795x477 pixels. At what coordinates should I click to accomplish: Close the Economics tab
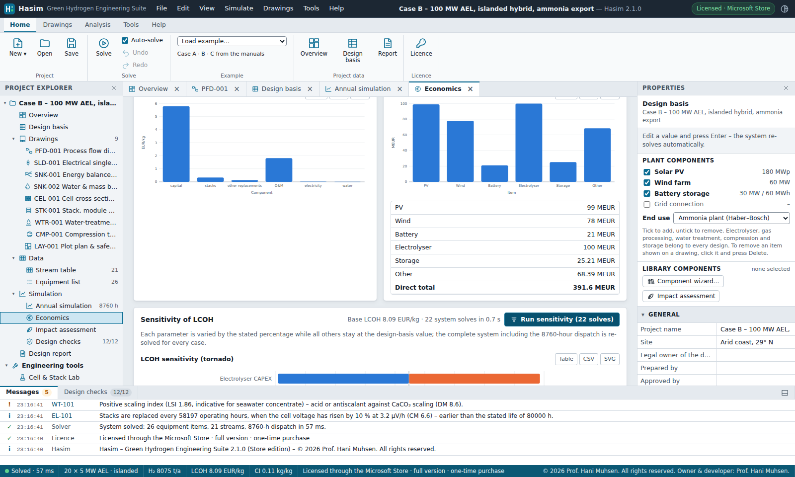(x=471, y=89)
